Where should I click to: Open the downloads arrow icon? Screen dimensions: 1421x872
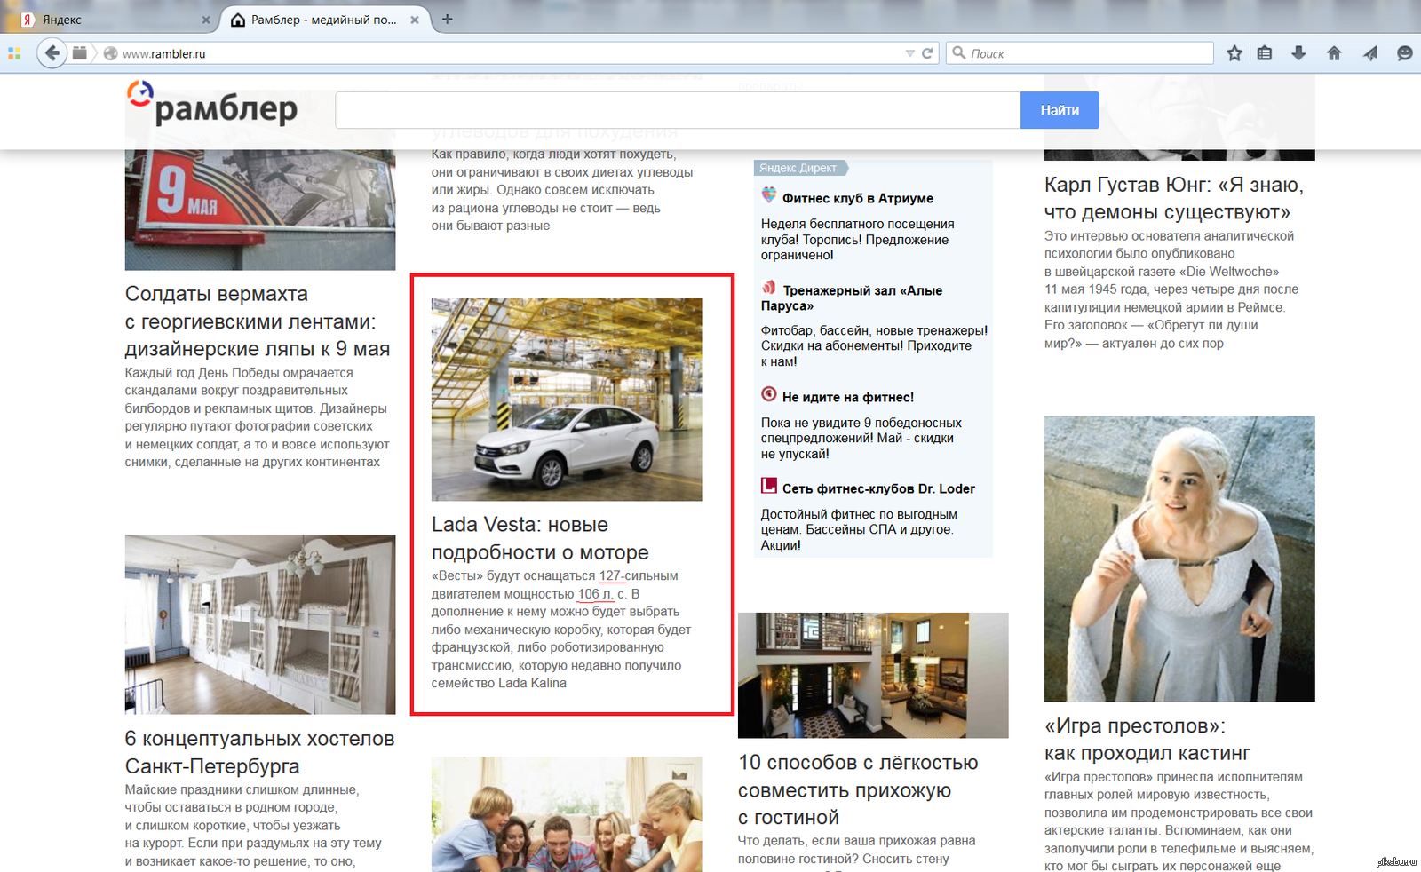coord(1298,53)
